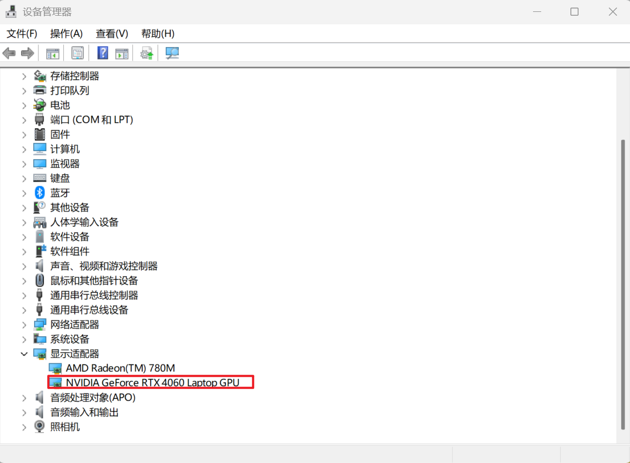The width and height of the screenshot is (630, 463).
Task: Select the 照相机 category label
Action: coord(64,427)
